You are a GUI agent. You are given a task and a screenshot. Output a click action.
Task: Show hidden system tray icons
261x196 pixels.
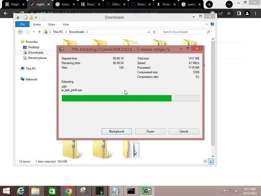pos(218,191)
